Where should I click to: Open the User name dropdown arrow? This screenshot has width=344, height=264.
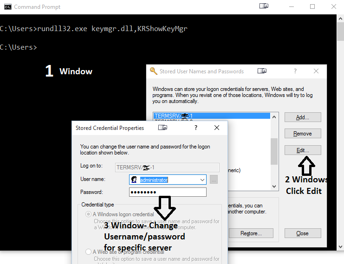202,180
